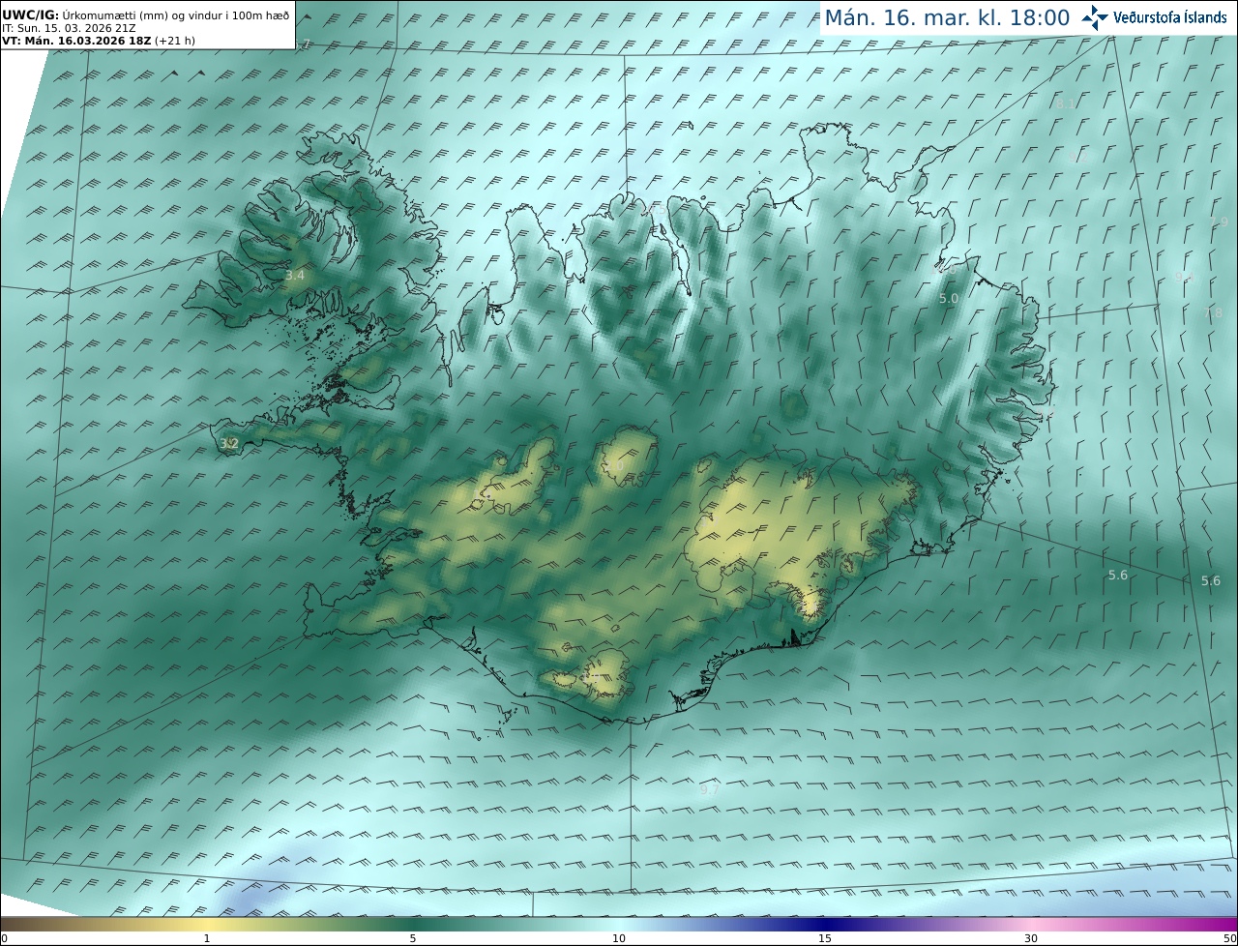Image resolution: width=1238 pixels, height=946 pixels.
Task: Click the 3.2 value on the map
Action: coord(228,444)
